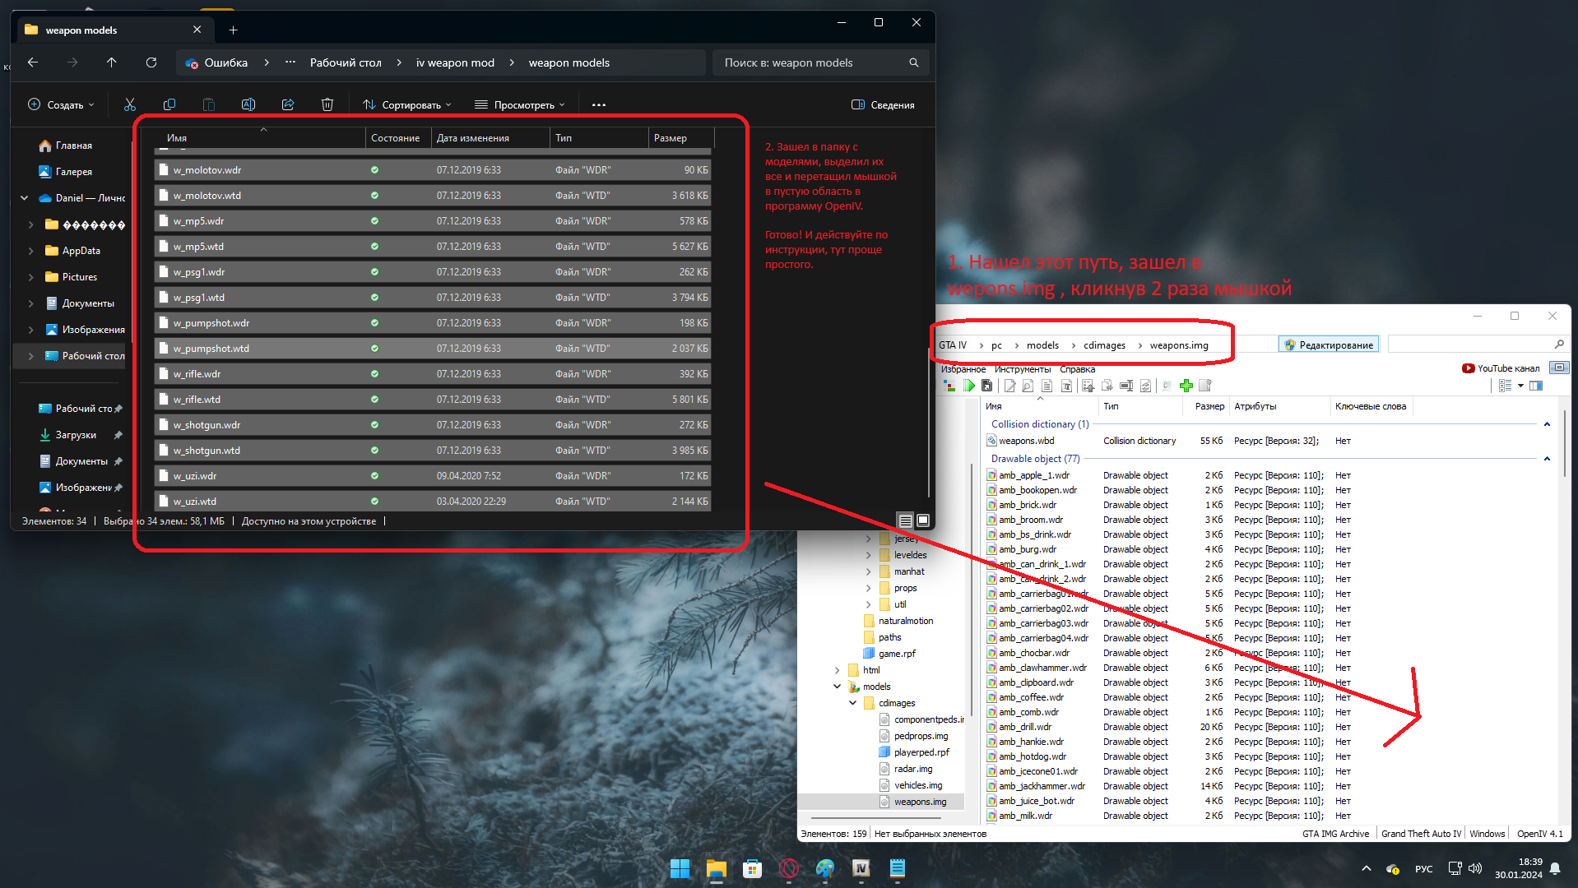
Task: Select the w_shotgun.wdr file
Action: [x=433, y=425]
